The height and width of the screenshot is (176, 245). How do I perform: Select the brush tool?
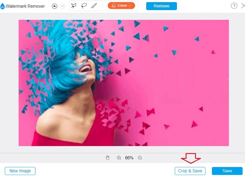[94, 6]
